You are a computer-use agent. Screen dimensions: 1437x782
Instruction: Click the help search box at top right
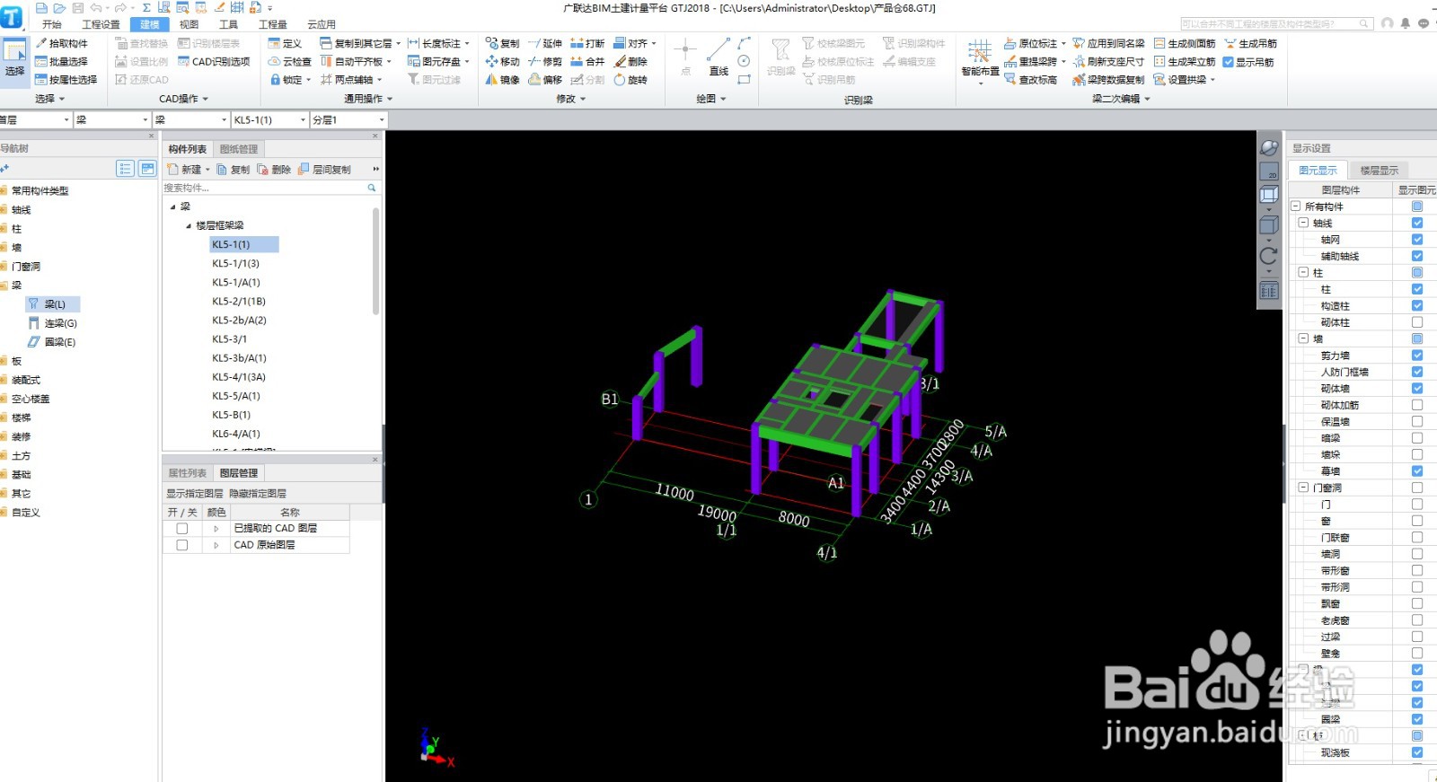pos(1276,24)
